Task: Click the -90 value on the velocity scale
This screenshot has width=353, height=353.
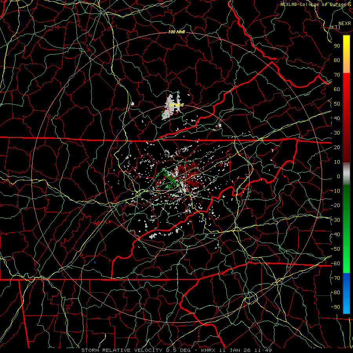Action: (335, 307)
